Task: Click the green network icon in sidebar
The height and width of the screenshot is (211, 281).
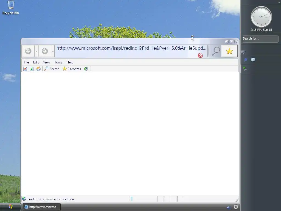Action: pyautogui.click(x=245, y=69)
